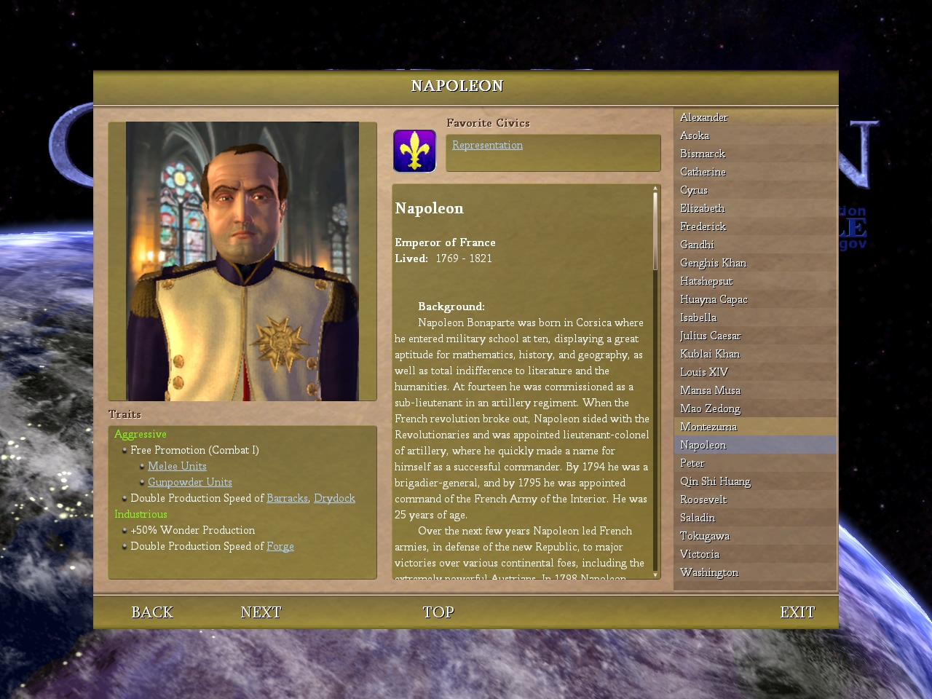The width and height of the screenshot is (932, 699).
Task: Click the scroll up arrow in the background text
Action: 655,189
